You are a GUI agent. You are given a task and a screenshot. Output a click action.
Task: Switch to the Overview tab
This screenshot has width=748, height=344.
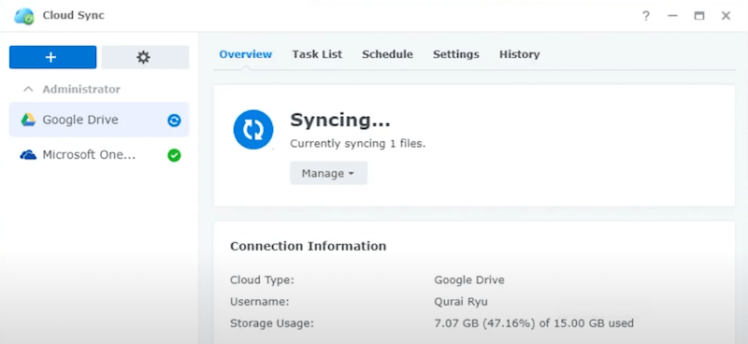click(246, 54)
